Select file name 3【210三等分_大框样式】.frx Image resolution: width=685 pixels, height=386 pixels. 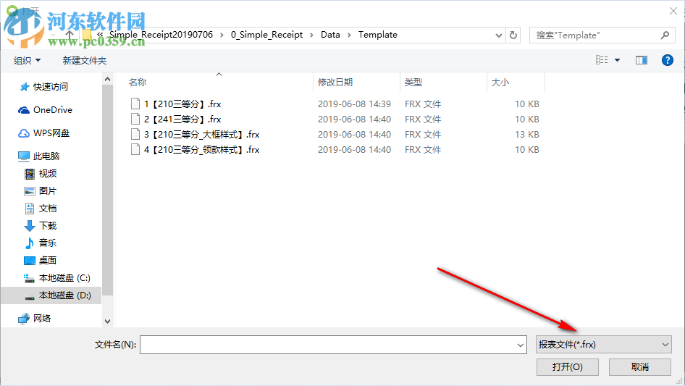[202, 134]
